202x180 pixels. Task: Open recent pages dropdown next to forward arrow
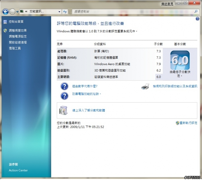coord(17,12)
